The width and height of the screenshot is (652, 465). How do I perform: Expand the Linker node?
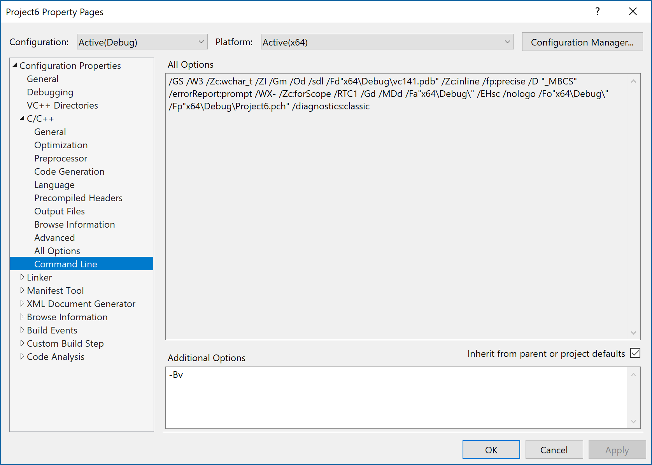(x=23, y=277)
